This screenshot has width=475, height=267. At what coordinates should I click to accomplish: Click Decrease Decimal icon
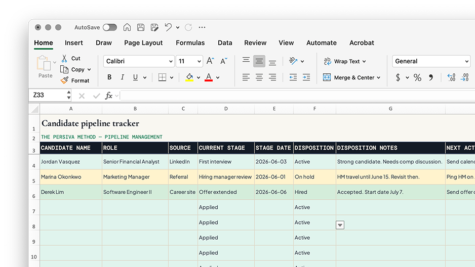(465, 77)
